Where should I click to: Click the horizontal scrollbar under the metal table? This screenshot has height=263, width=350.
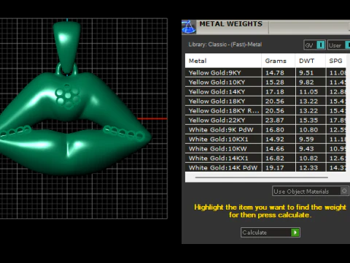click(262, 178)
